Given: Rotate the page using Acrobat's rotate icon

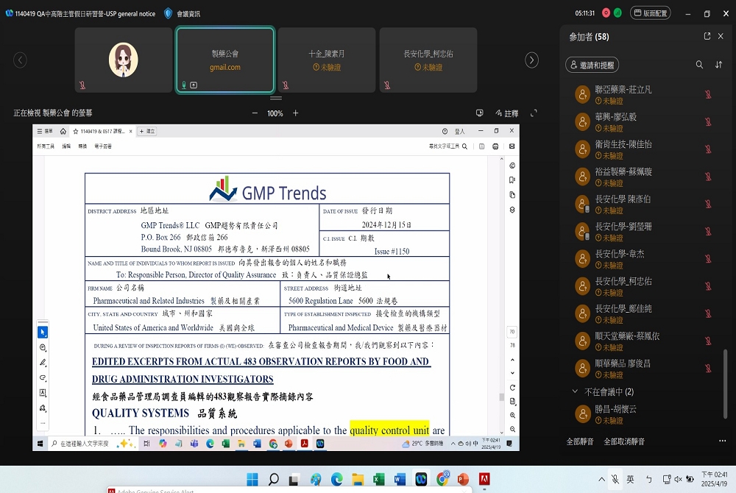Looking at the screenshot, I should (512, 388).
